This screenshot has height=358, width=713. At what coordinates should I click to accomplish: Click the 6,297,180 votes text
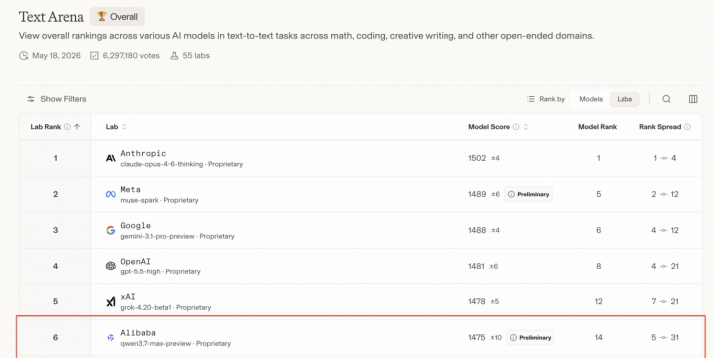(x=131, y=56)
